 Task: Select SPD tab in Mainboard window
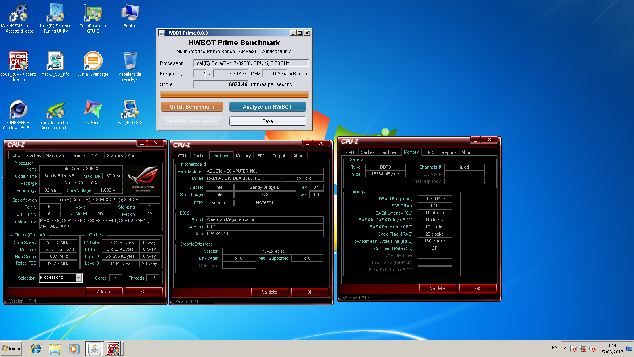pyautogui.click(x=262, y=156)
